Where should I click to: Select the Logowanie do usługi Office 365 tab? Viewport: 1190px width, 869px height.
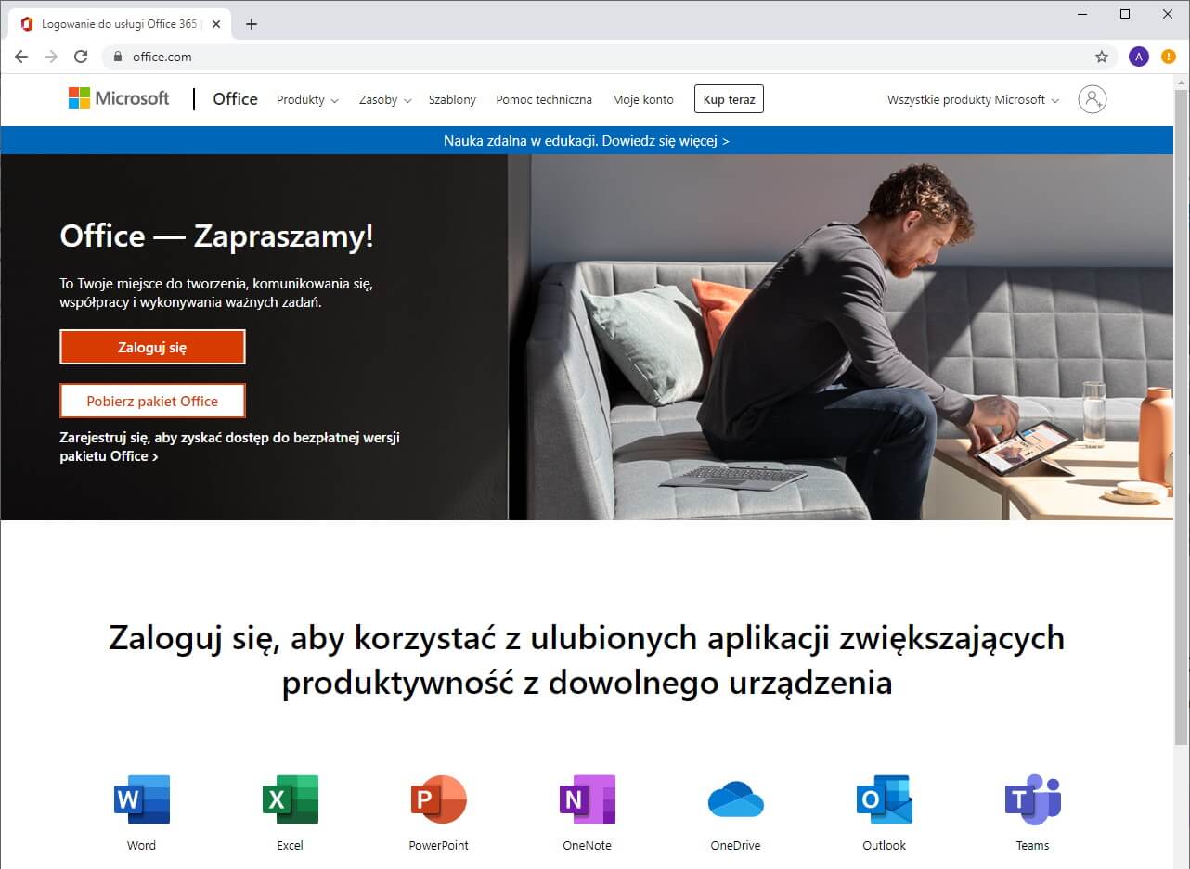pos(118,24)
